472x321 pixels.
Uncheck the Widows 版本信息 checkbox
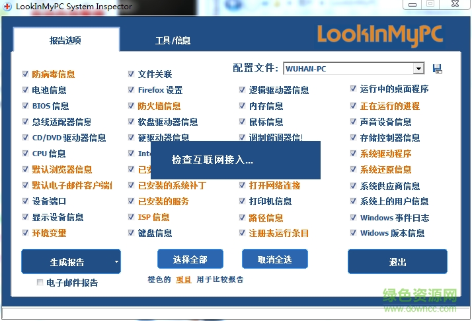pos(354,233)
